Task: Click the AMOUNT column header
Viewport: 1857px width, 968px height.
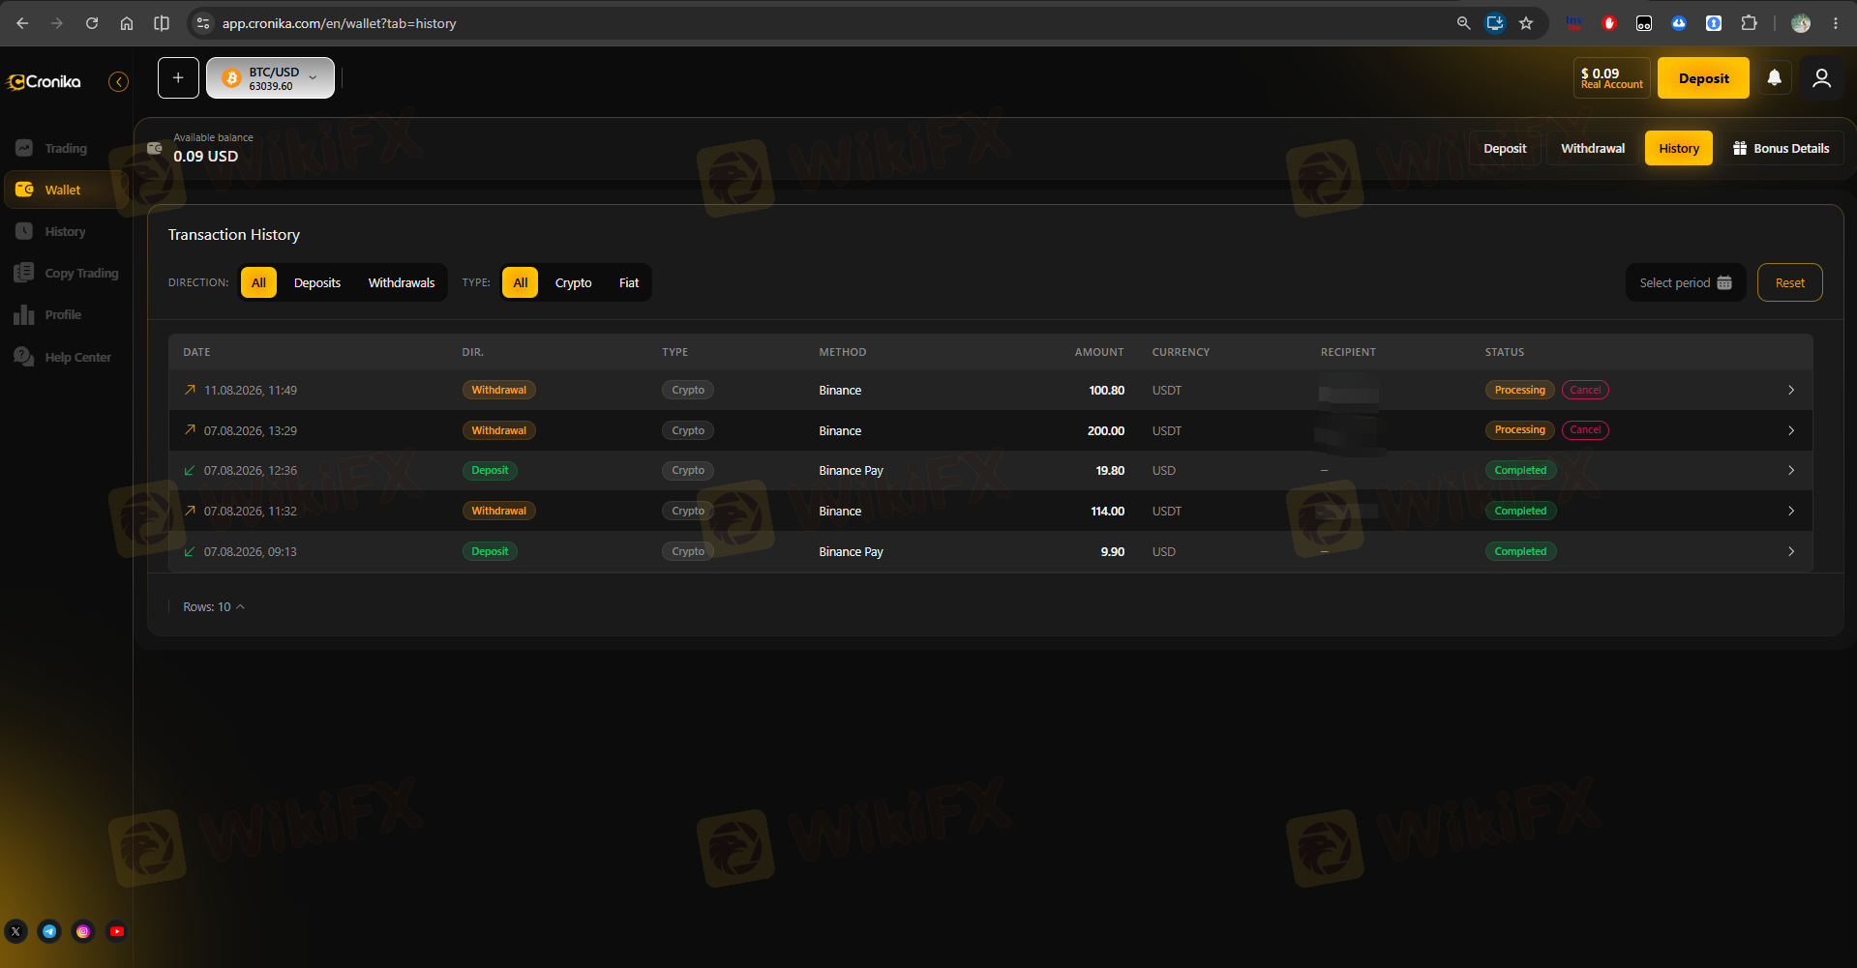Action: click(1099, 352)
